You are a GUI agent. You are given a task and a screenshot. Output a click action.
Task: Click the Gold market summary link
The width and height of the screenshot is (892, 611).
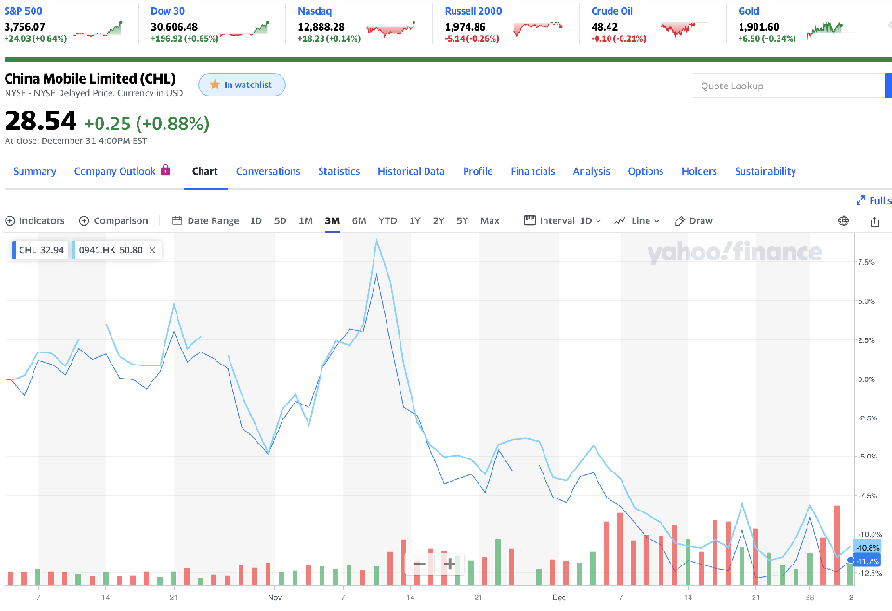749,11
